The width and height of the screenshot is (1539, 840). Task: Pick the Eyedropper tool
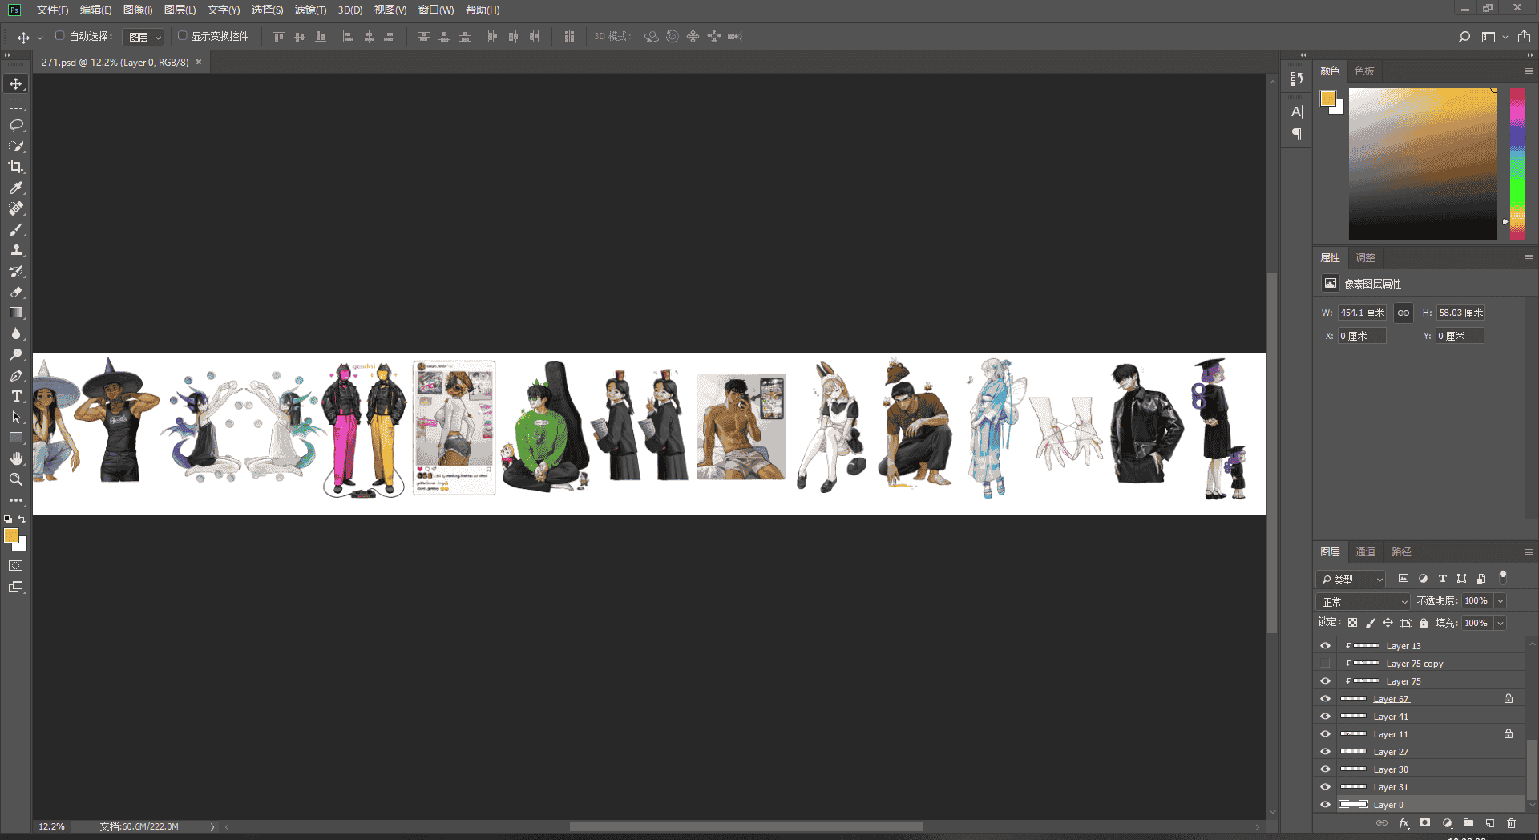[16, 188]
